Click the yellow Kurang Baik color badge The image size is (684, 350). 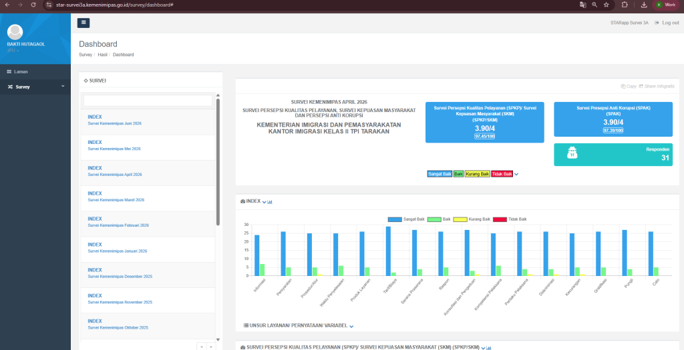coord(478,174)
